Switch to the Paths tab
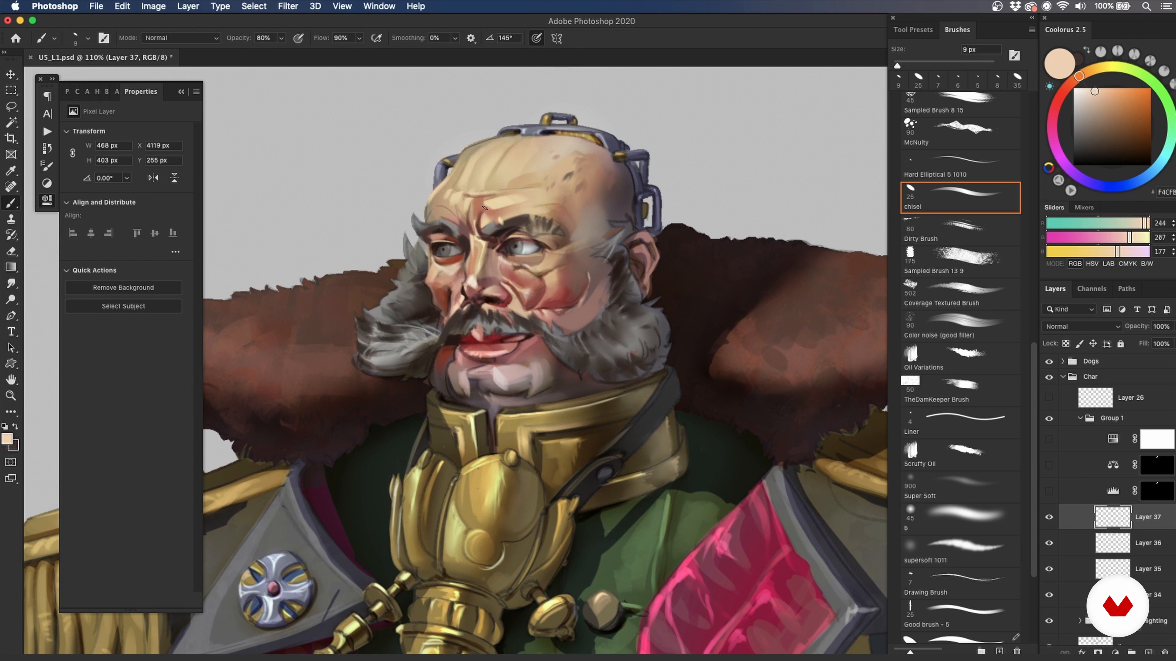The image size is (1176, 661). point(1126,289)
